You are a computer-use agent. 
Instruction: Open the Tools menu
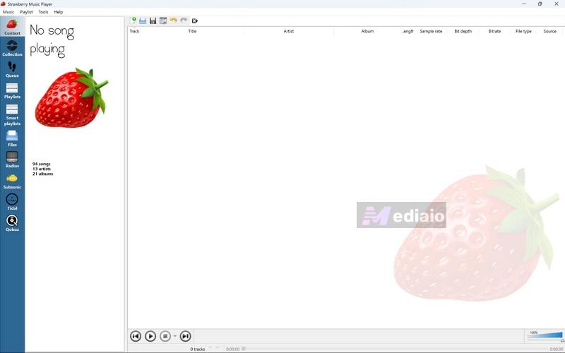click(x=44, y=12)
